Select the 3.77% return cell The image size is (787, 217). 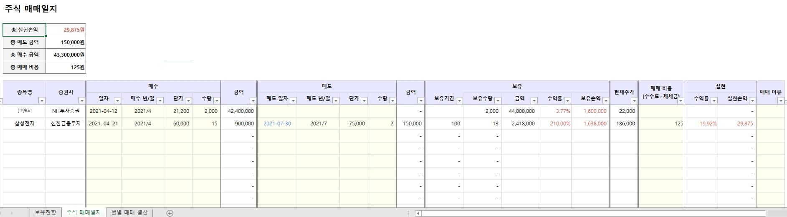[x=555, y=111]
